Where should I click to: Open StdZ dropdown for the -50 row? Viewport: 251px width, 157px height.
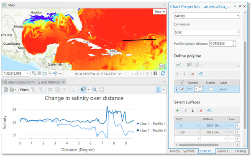(198, 132)
